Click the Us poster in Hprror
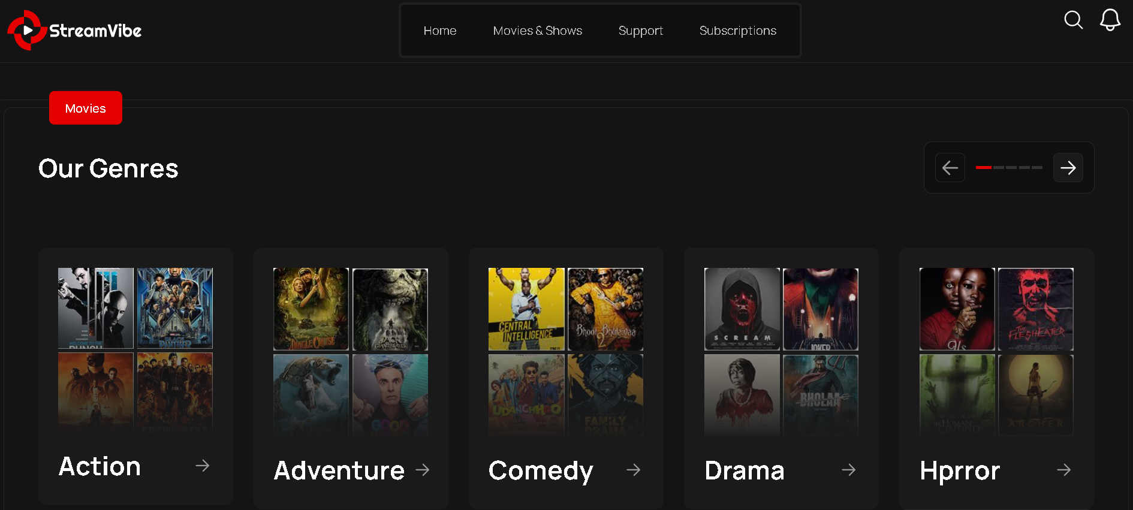 point(957,309)
